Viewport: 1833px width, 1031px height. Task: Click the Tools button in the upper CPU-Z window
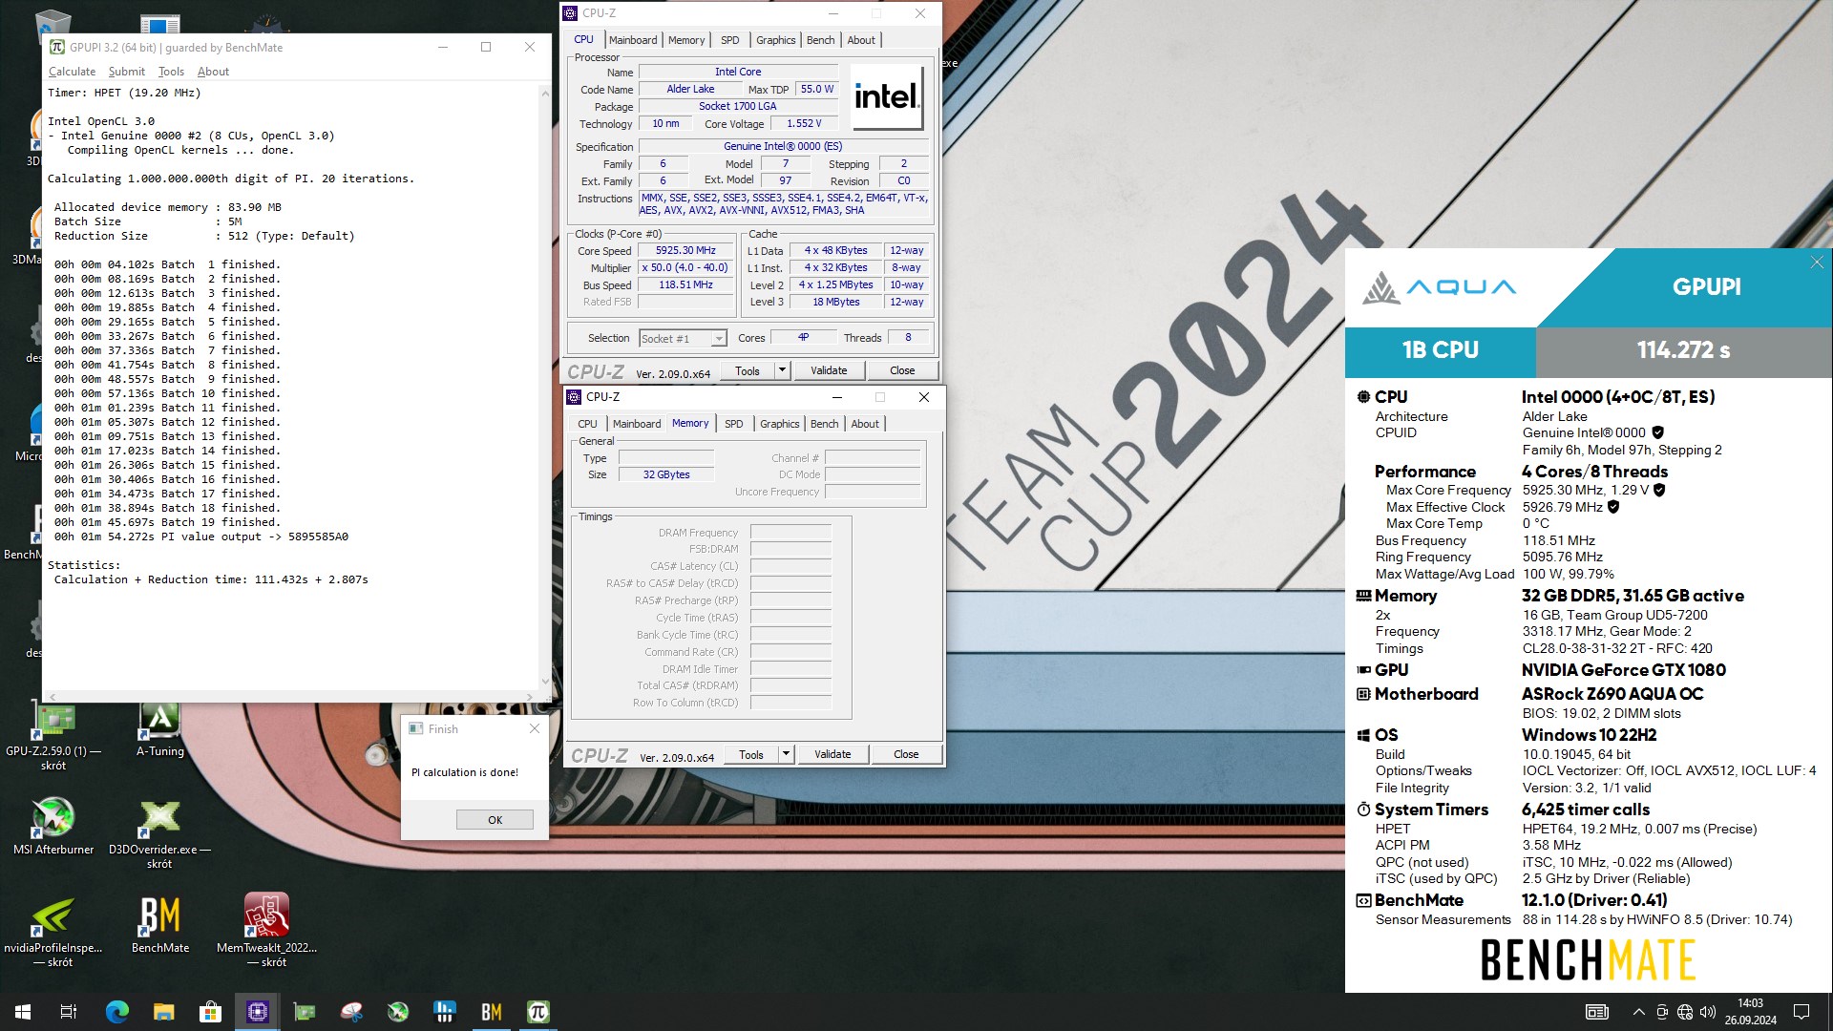(x=748, y=370)
